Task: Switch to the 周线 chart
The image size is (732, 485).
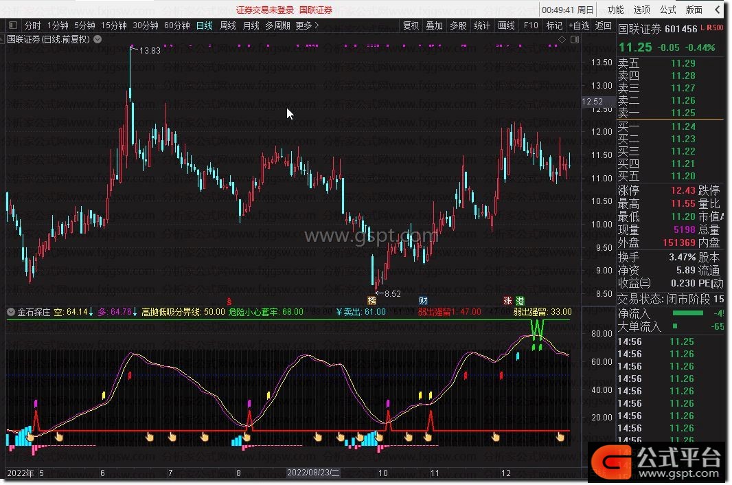Action: (228, 25)
